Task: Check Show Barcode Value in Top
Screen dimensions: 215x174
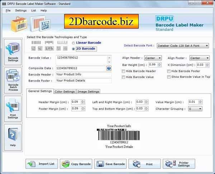Action: [169, 77]
